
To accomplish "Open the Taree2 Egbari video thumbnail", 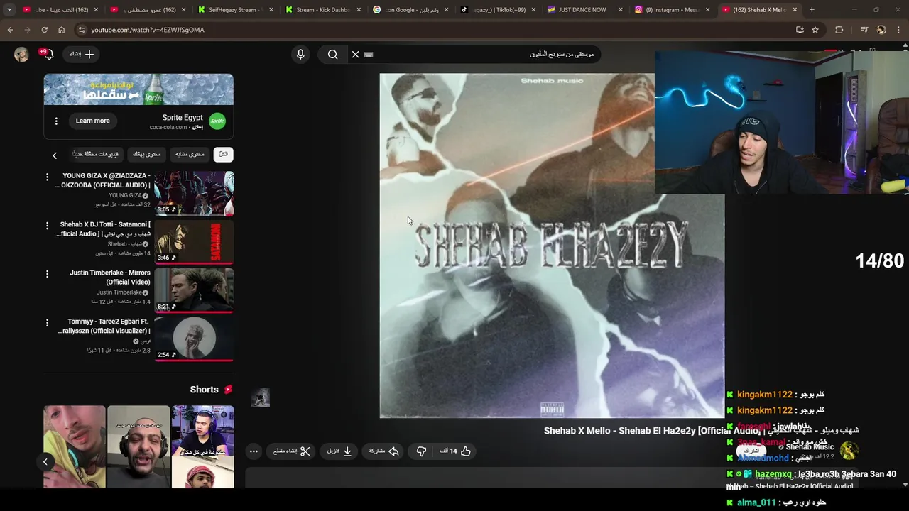I will (194, 339).
